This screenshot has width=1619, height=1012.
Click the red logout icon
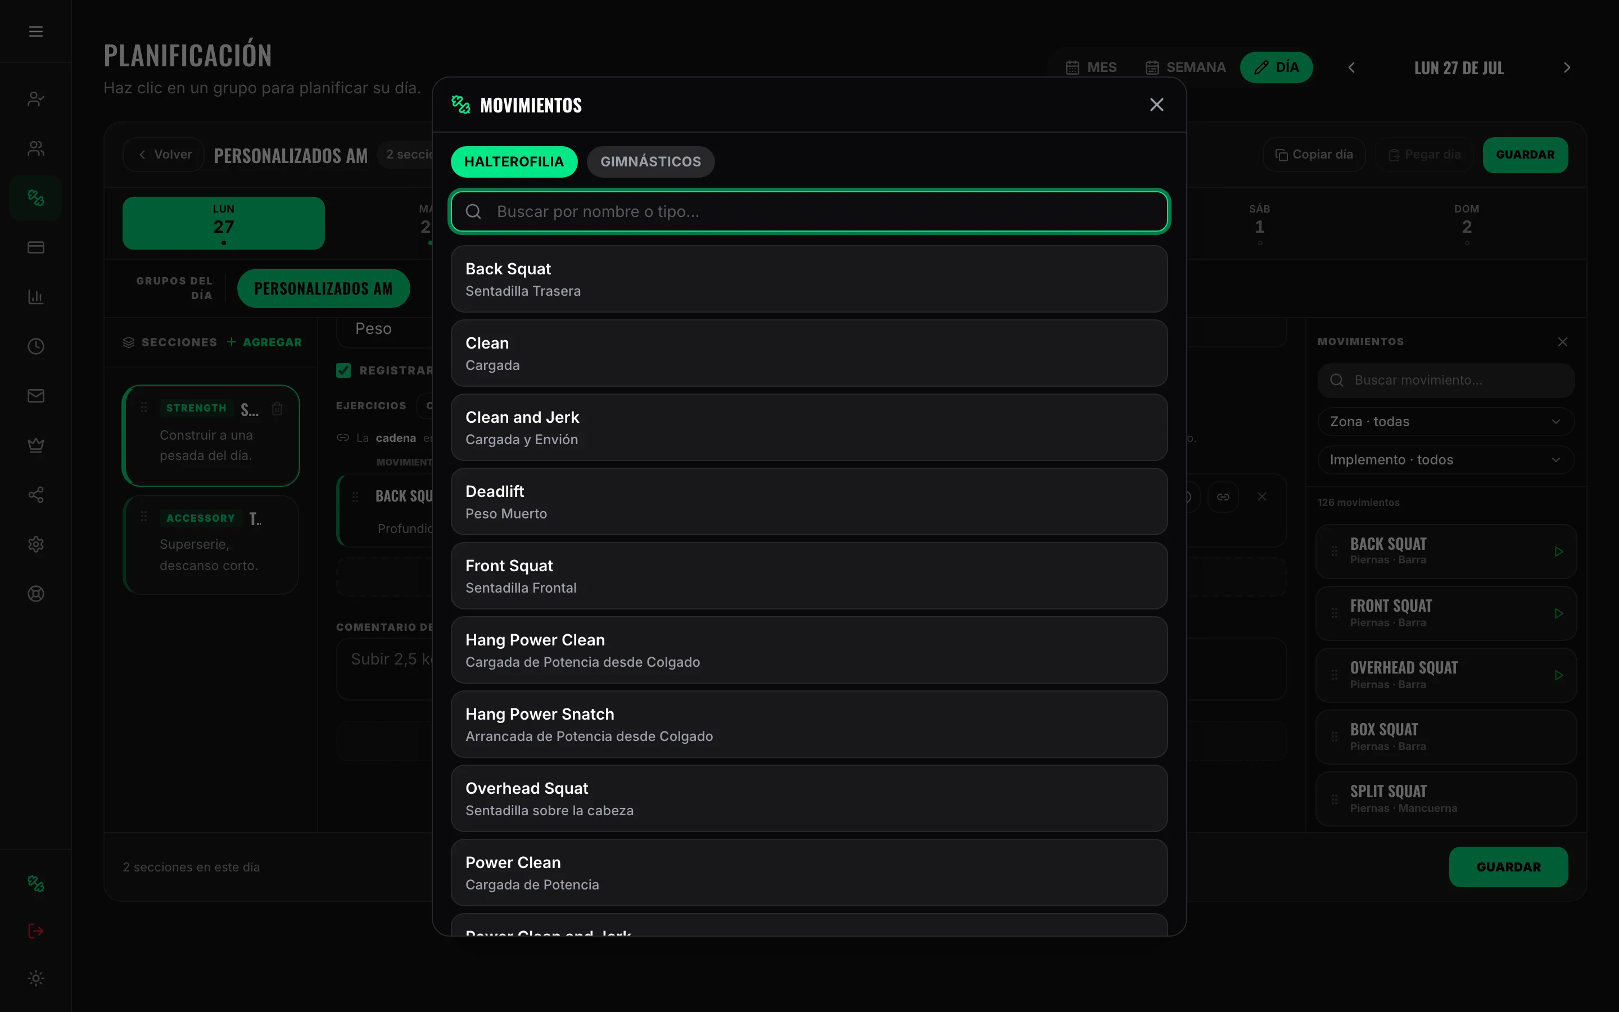(x=36, y=931)
